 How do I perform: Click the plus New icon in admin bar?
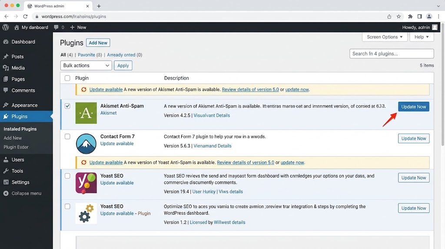click(72, 27)
